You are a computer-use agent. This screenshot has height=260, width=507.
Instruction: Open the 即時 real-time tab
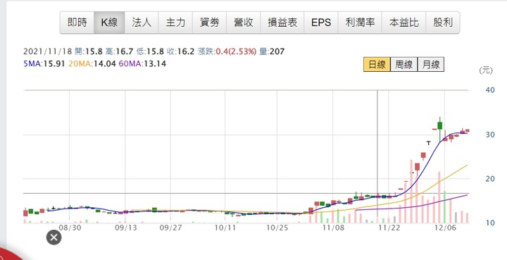click(x=77, y=23)
